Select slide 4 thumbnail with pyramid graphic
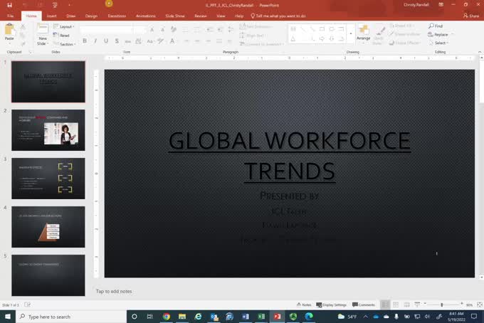 pos(48,227)
